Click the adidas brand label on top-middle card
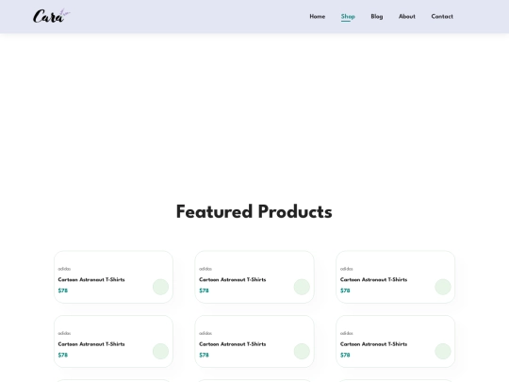The width and height of the screenshot is (509, 382). (205, 269)
